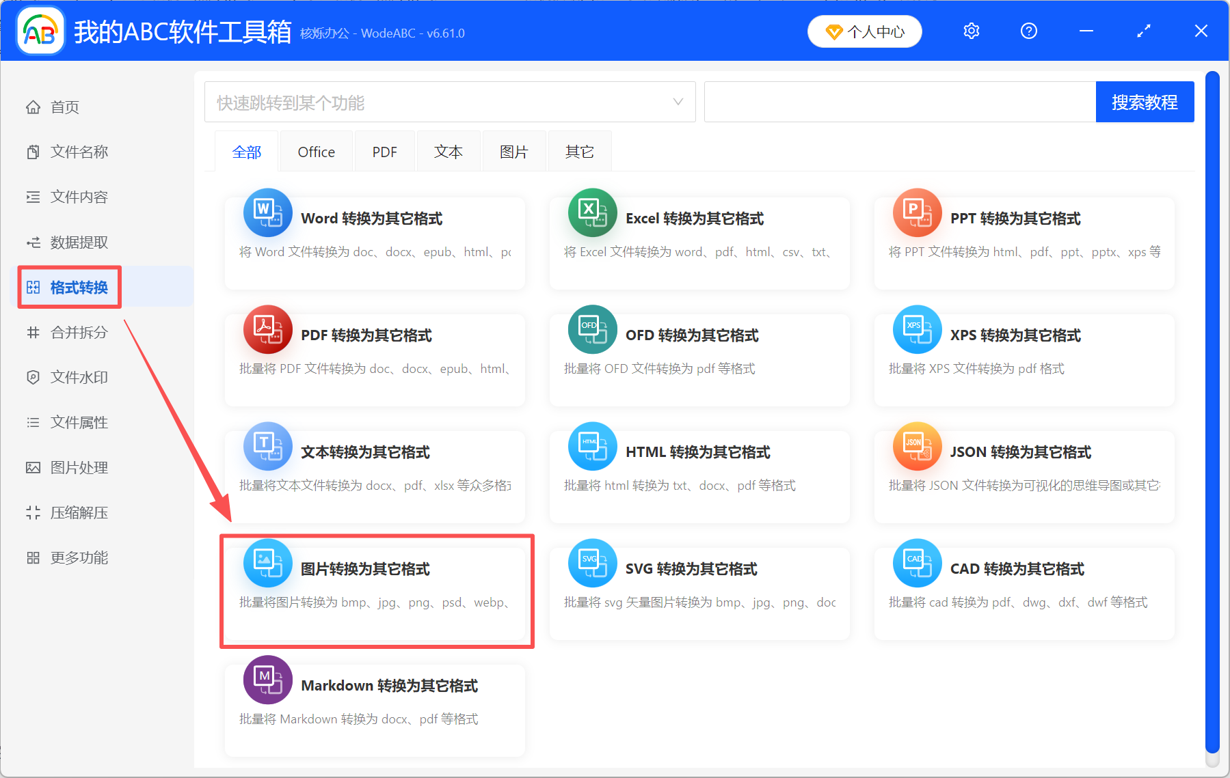Click the SVG conversion icon

592,564
